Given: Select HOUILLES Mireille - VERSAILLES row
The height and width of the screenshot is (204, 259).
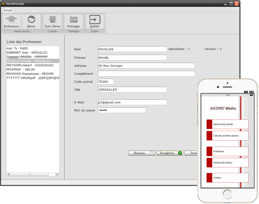Looking at the screenshot, I should pos(33,61).
